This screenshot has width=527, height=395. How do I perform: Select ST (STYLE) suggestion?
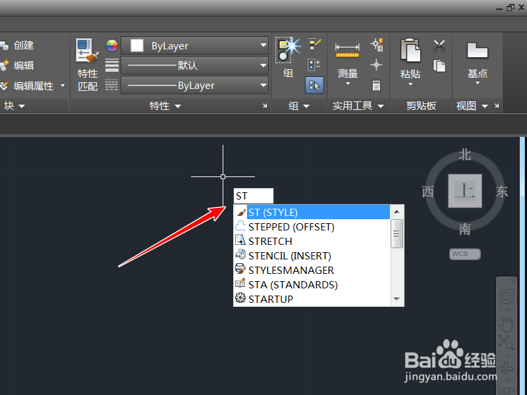pos(312,212)
